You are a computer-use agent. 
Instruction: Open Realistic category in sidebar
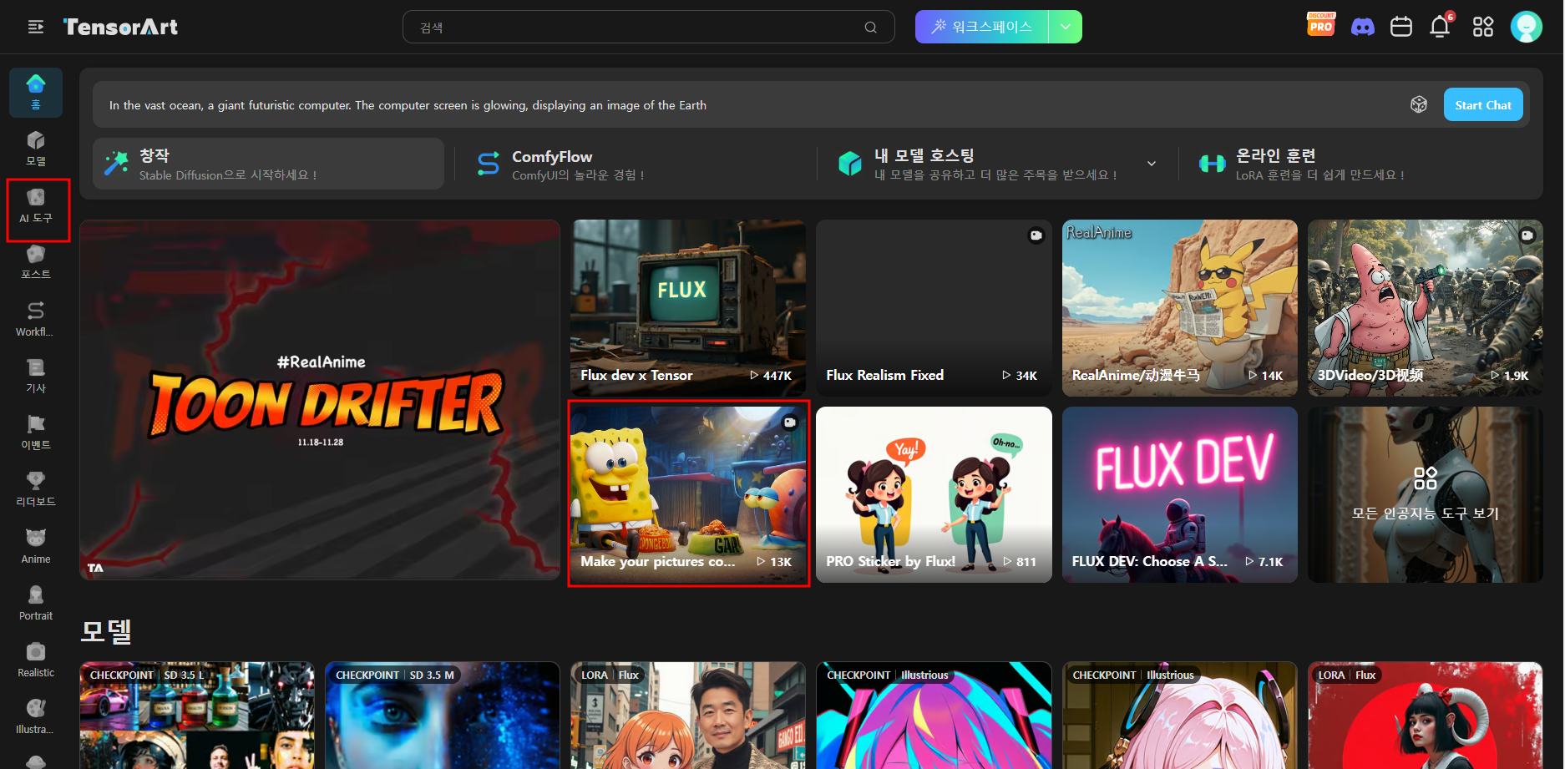click(36, 660)
